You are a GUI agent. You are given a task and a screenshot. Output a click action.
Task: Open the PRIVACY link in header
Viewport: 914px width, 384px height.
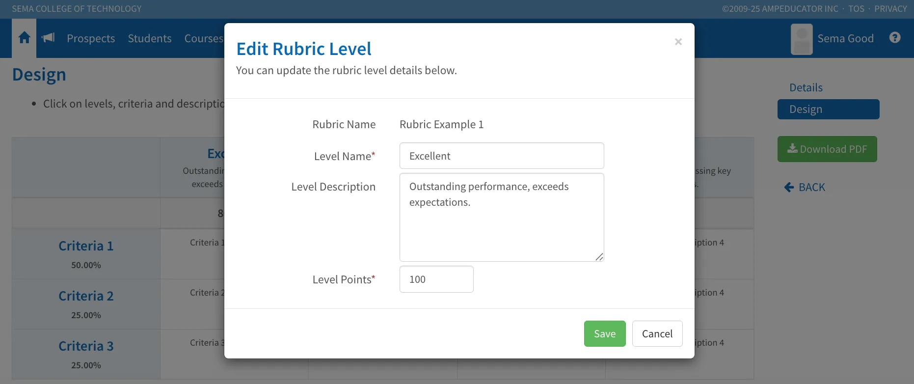pyautogui.click(x=890, y=9)
